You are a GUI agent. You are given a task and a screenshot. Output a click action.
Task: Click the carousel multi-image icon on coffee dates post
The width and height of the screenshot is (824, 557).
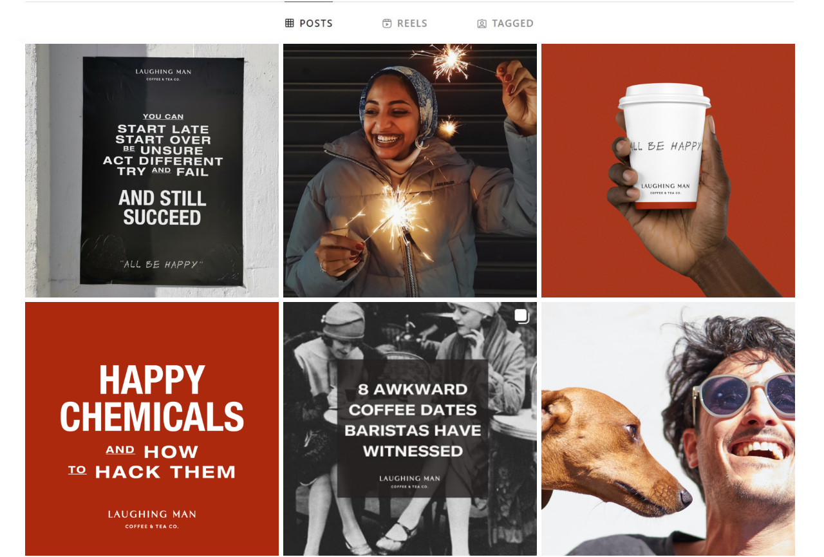click(x=521, y=316)
